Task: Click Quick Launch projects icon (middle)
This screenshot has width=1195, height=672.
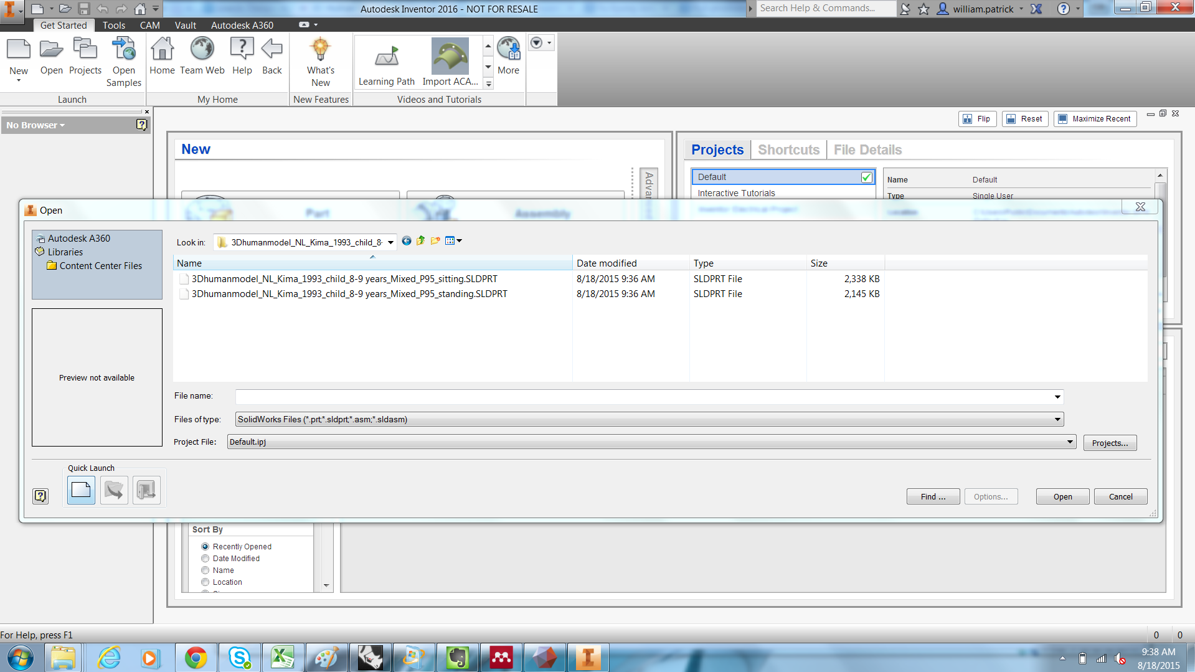Action: pyautogui.click(x=114, y=490)
